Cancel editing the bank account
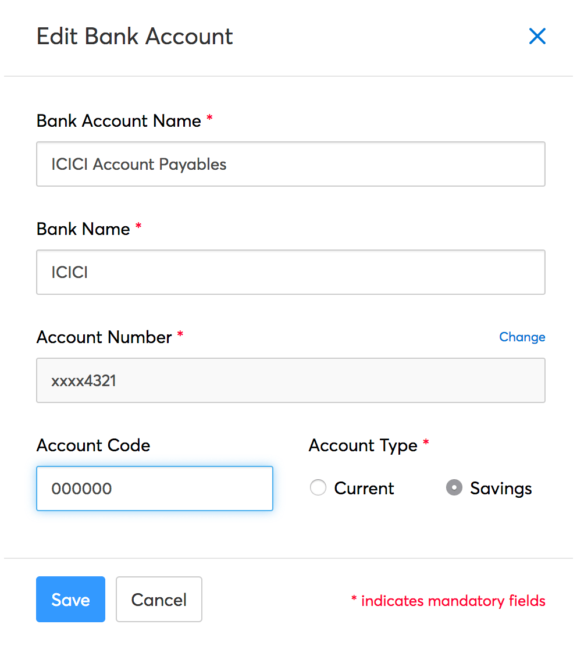This screenshot has height=649, width=577. click(x=159, y=600)
